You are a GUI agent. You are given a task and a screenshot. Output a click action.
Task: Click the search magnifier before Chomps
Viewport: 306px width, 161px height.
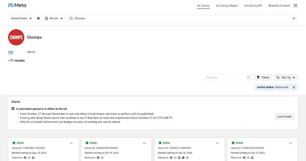coord(71,18)
